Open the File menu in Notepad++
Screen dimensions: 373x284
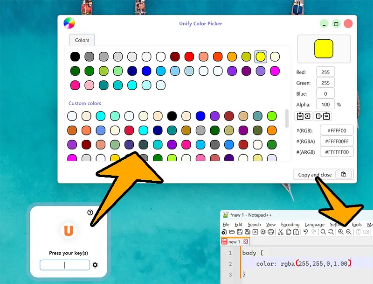[226, 224]
